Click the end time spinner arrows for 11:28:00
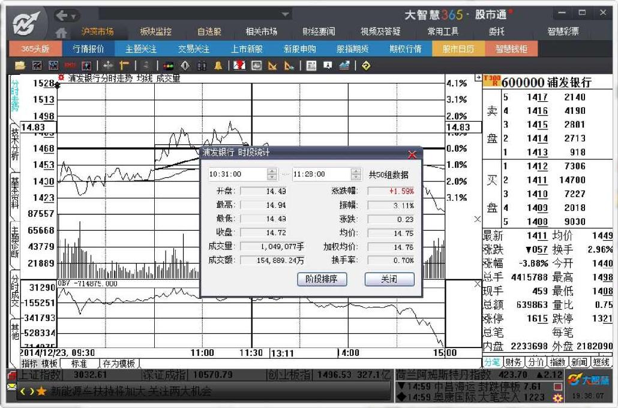Viewport: 618px width, 408px height. pos(356,174)
